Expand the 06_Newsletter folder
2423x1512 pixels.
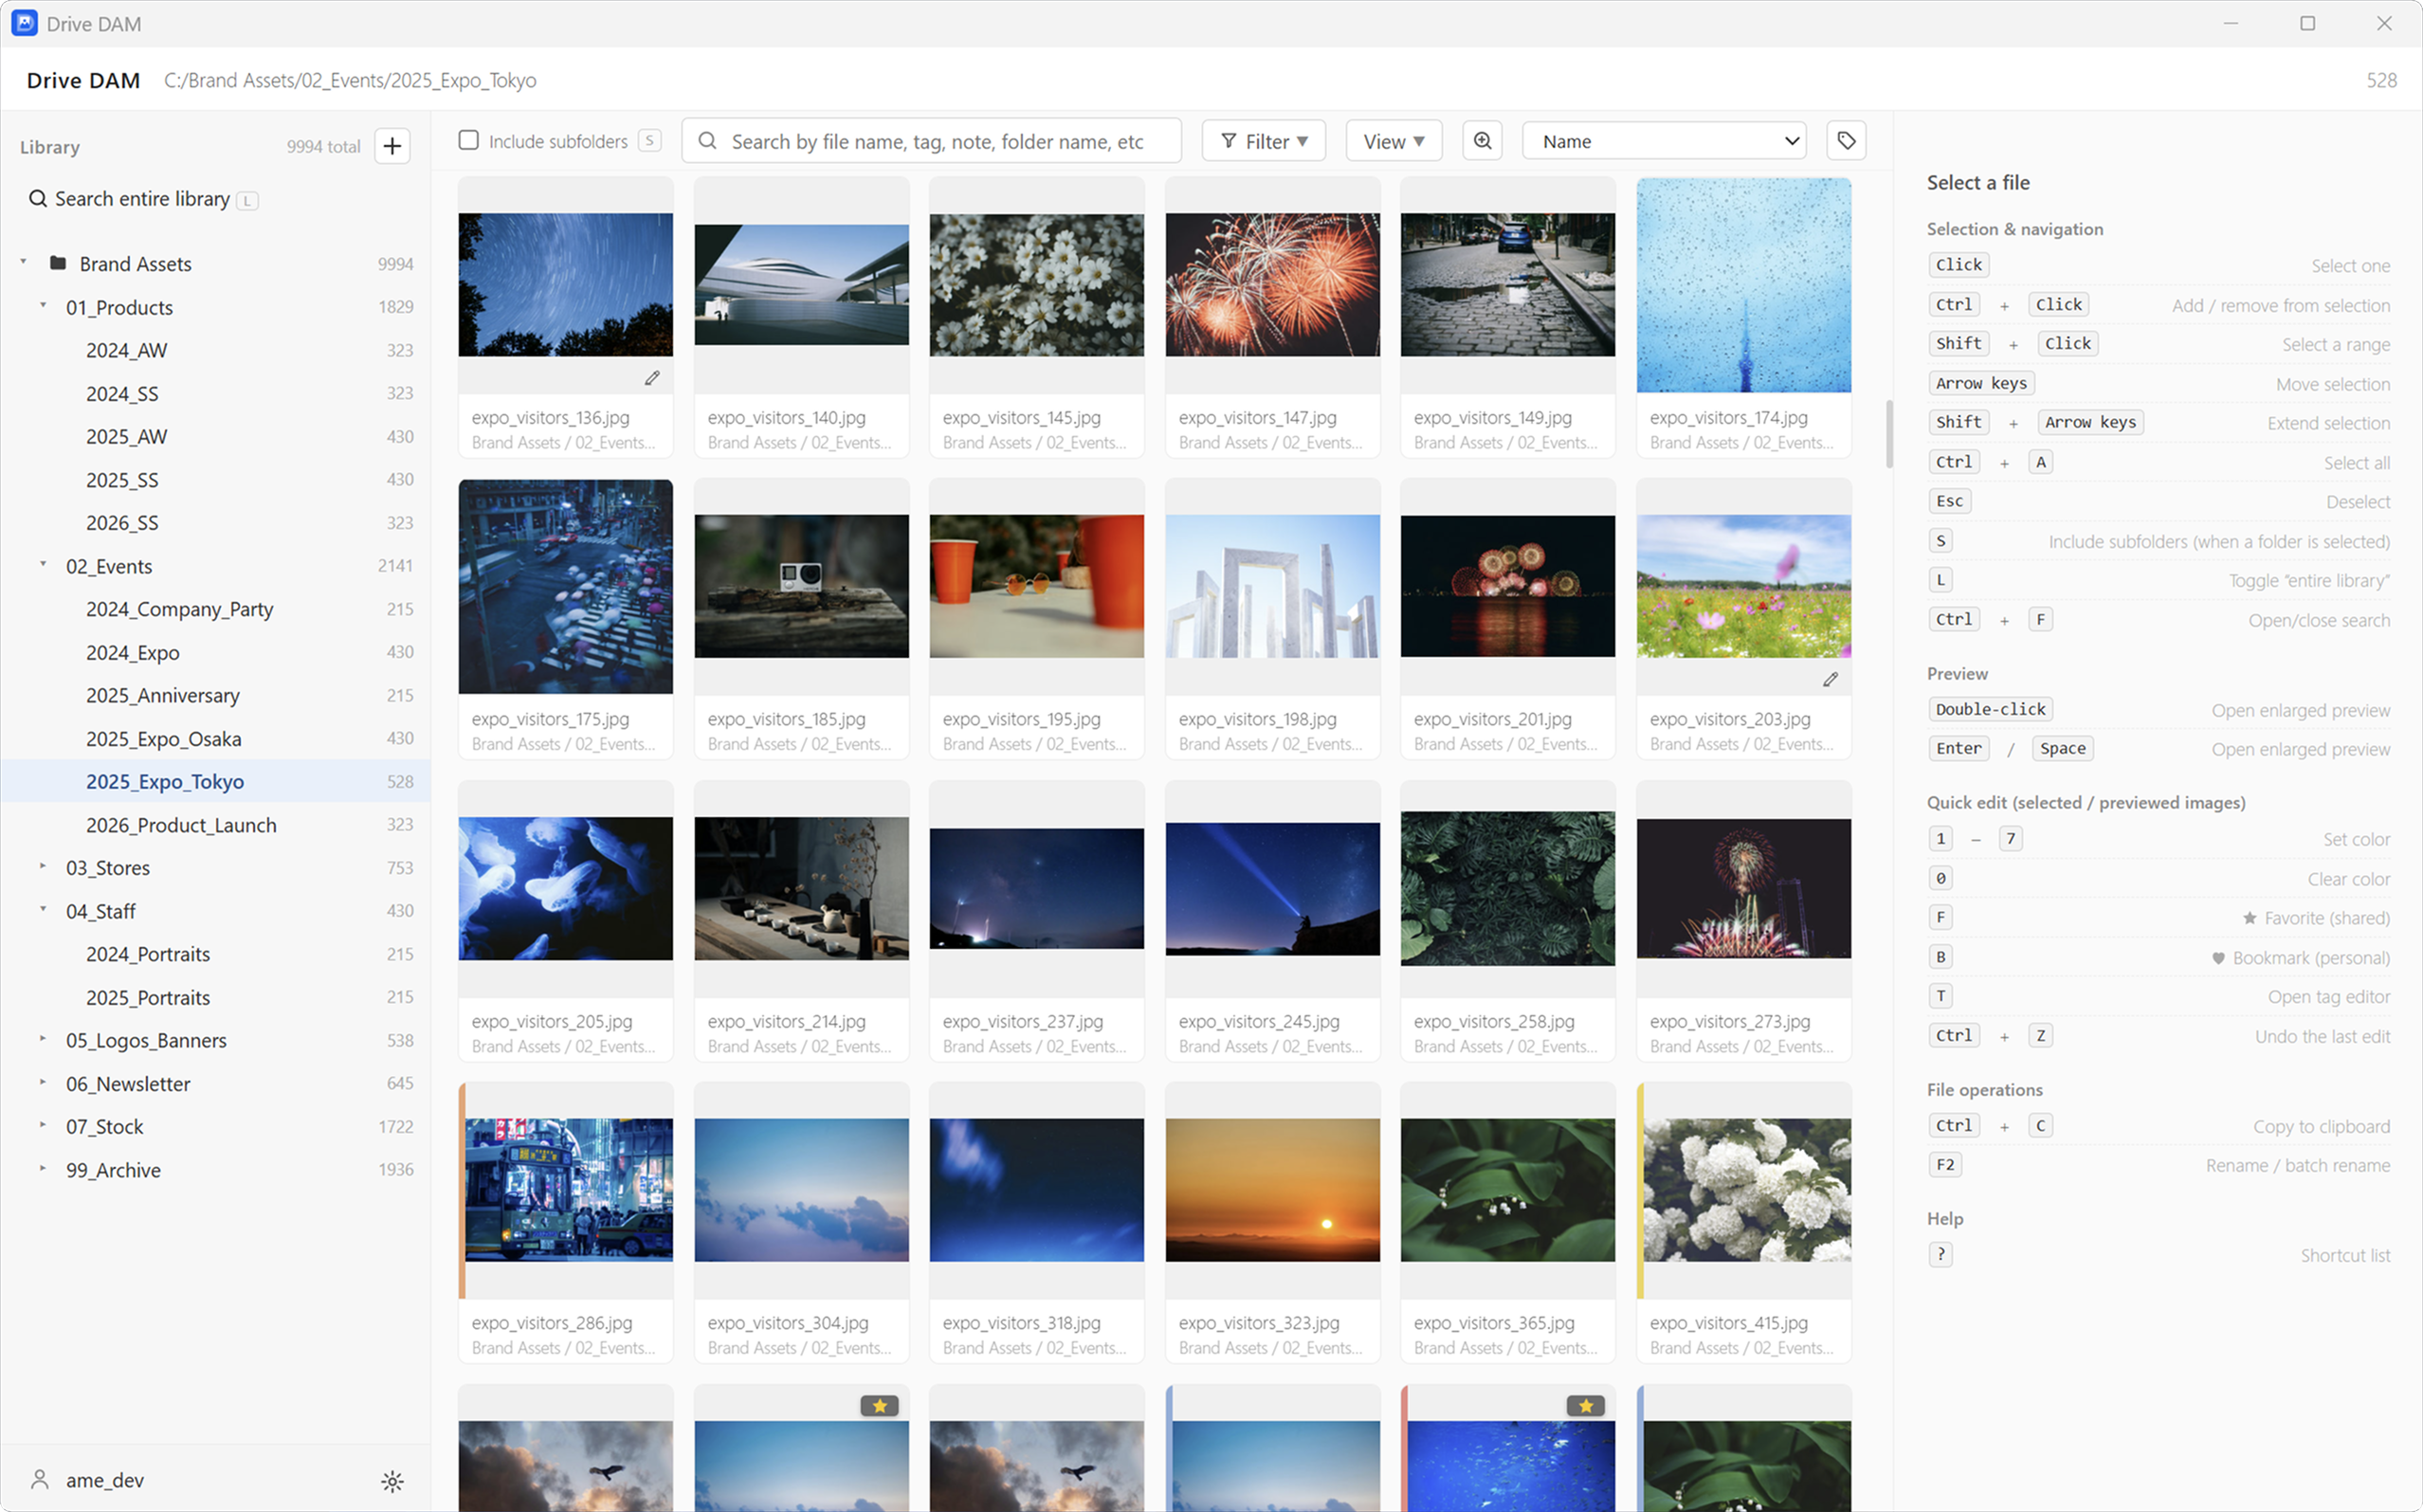pos(43,1083)
